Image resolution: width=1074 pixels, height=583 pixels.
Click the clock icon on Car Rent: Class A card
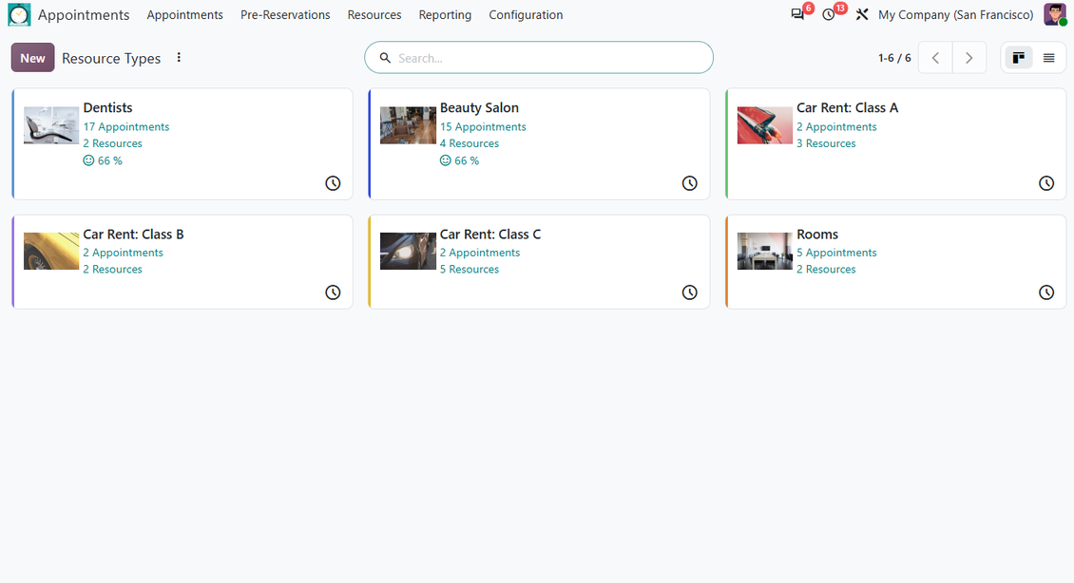[1046, 183]
